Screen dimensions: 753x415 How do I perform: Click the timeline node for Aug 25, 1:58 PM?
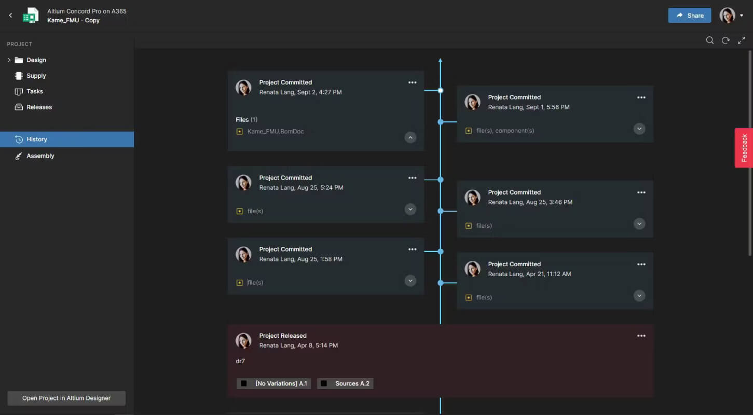pos(440,252)
